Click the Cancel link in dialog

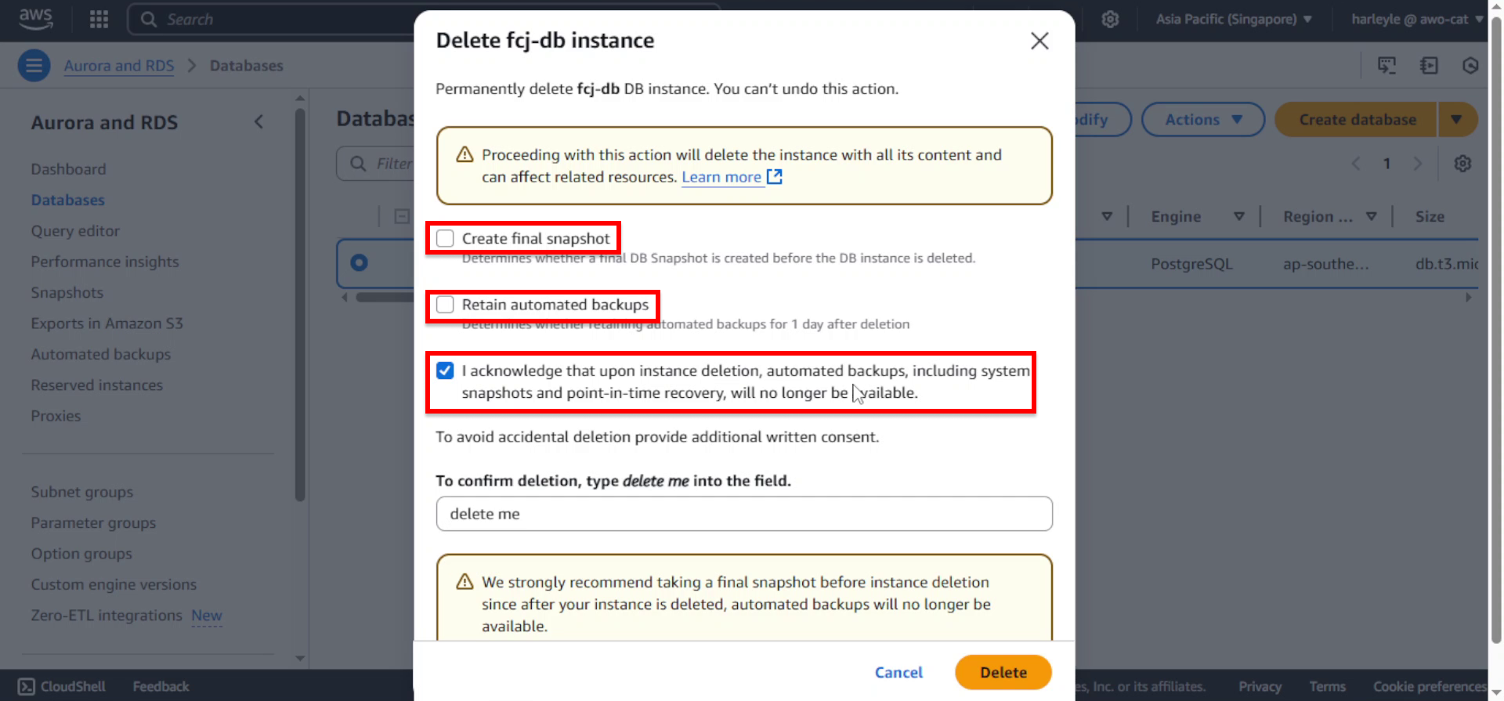pos(898,672)
